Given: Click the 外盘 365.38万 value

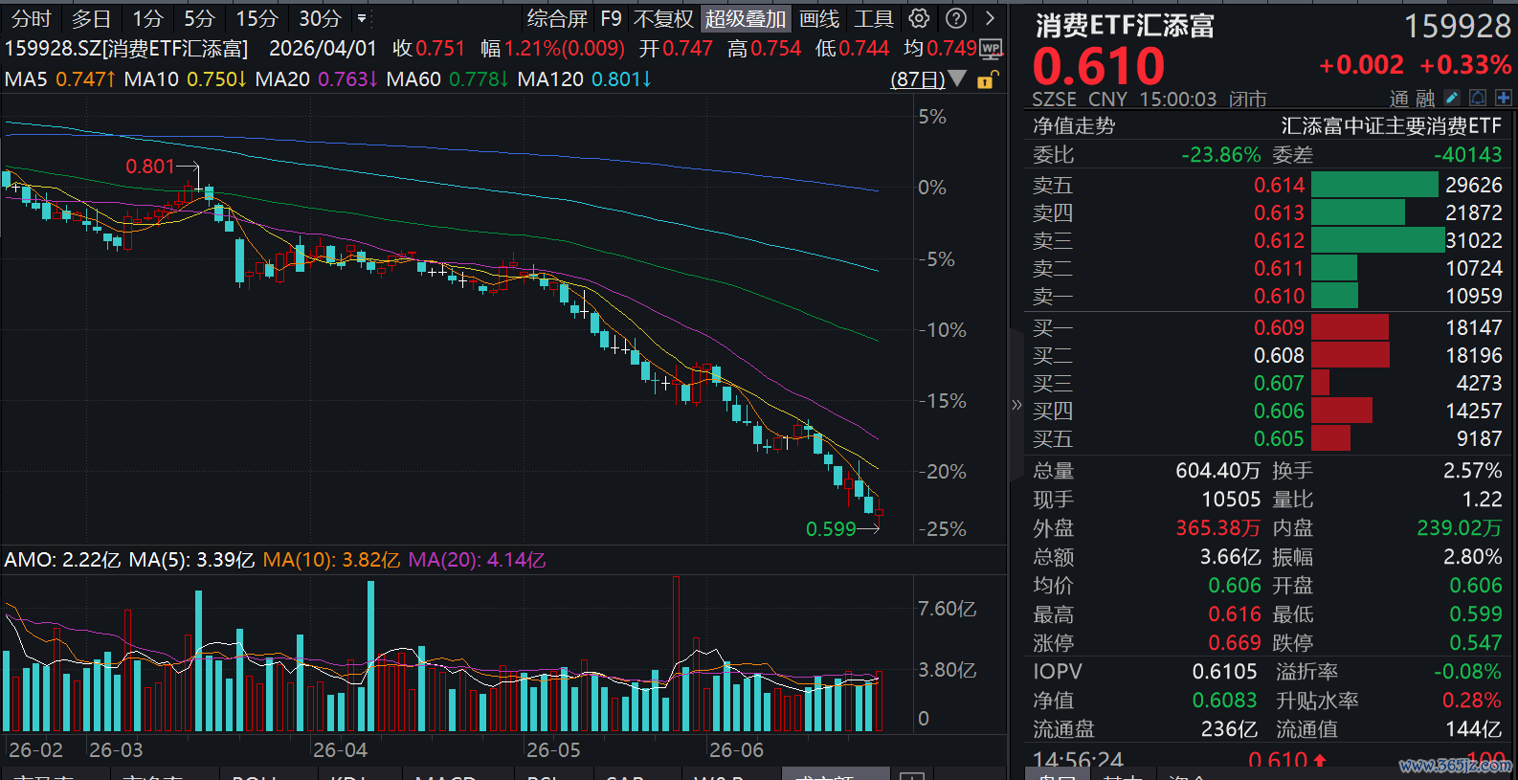Looking at the screenshot, I should click(1218, 528).
